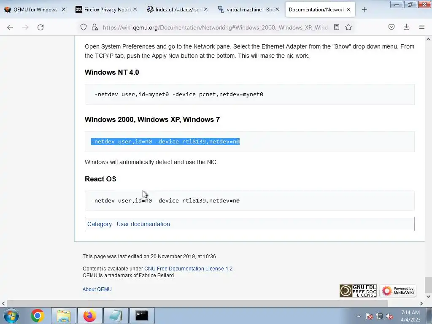Open the About QEMU link
Screen dimensions: 432x324
97,289
